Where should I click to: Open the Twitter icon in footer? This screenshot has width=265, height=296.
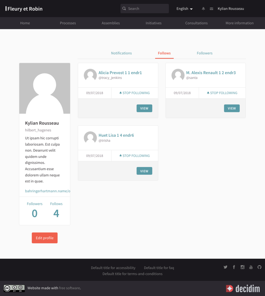click(226, 267)
